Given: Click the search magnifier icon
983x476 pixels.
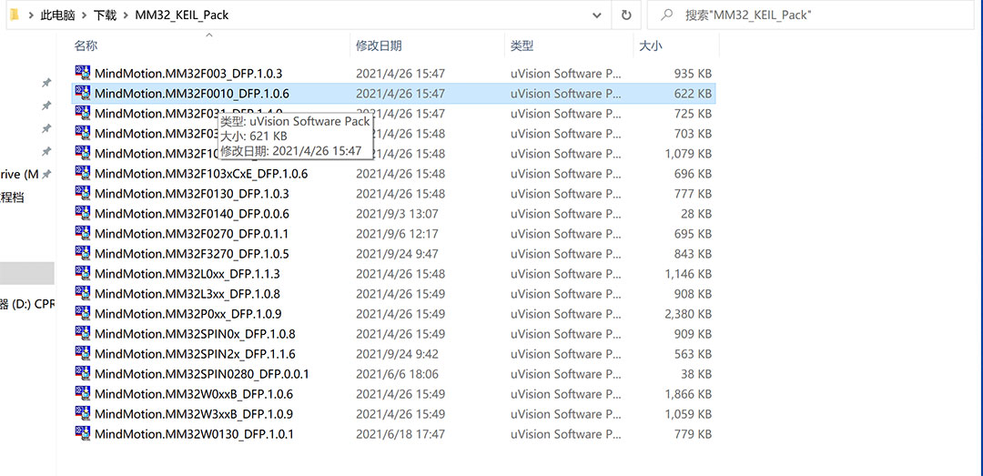Looking at the screenshot, I should point(668,15).
